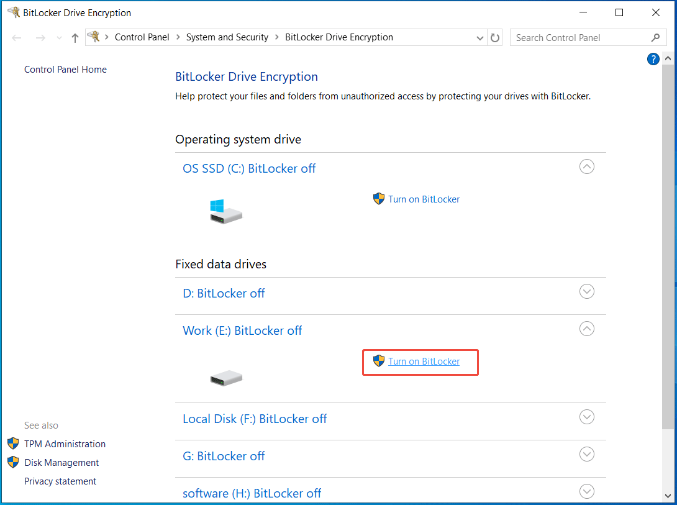Click OS SSD (C:) BitLocker off heading
Image resolution: width=677 pixels, height=505 pixels.
point(249,168)
